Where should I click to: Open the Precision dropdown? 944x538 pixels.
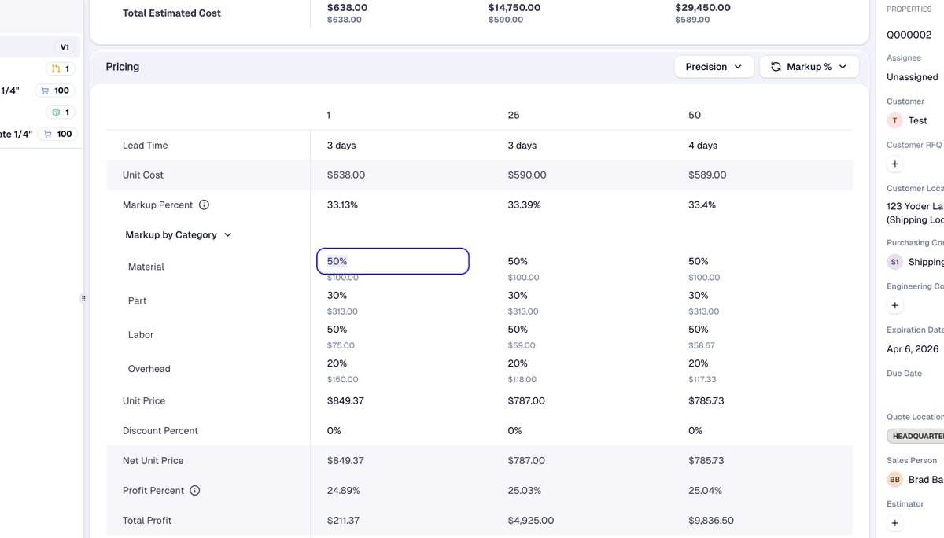[714, 67]
